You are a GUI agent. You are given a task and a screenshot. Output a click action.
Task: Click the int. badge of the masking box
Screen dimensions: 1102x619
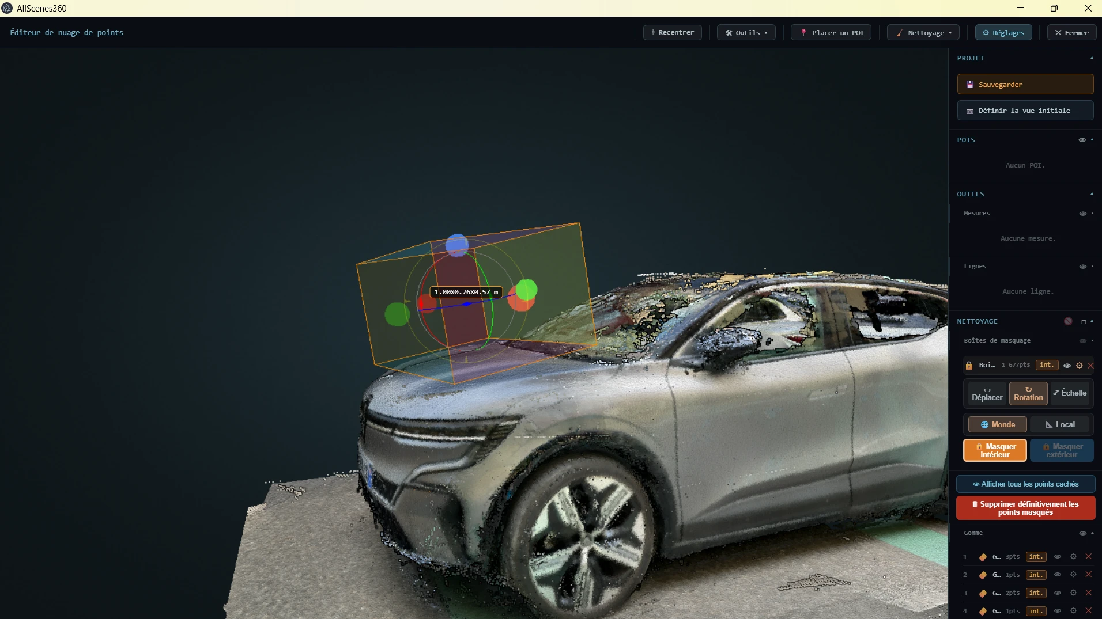point(1047,365)
